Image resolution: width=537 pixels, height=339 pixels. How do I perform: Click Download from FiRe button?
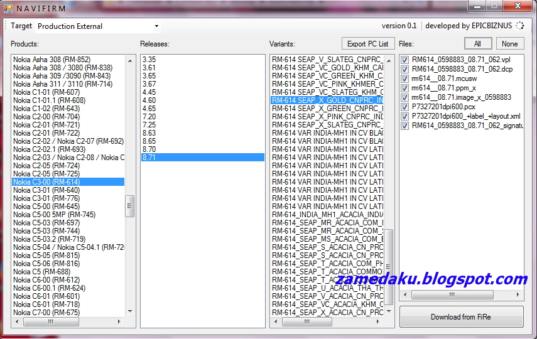pos(461,317)
